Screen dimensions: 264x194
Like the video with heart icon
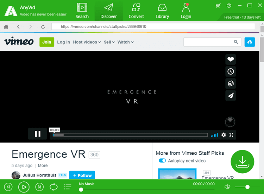click(x=231, y=59)
